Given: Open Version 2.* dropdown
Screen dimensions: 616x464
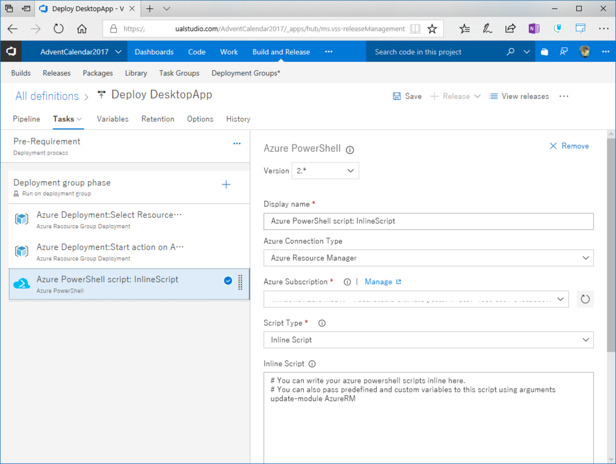Looking at the screenshot, I should 325,170.
